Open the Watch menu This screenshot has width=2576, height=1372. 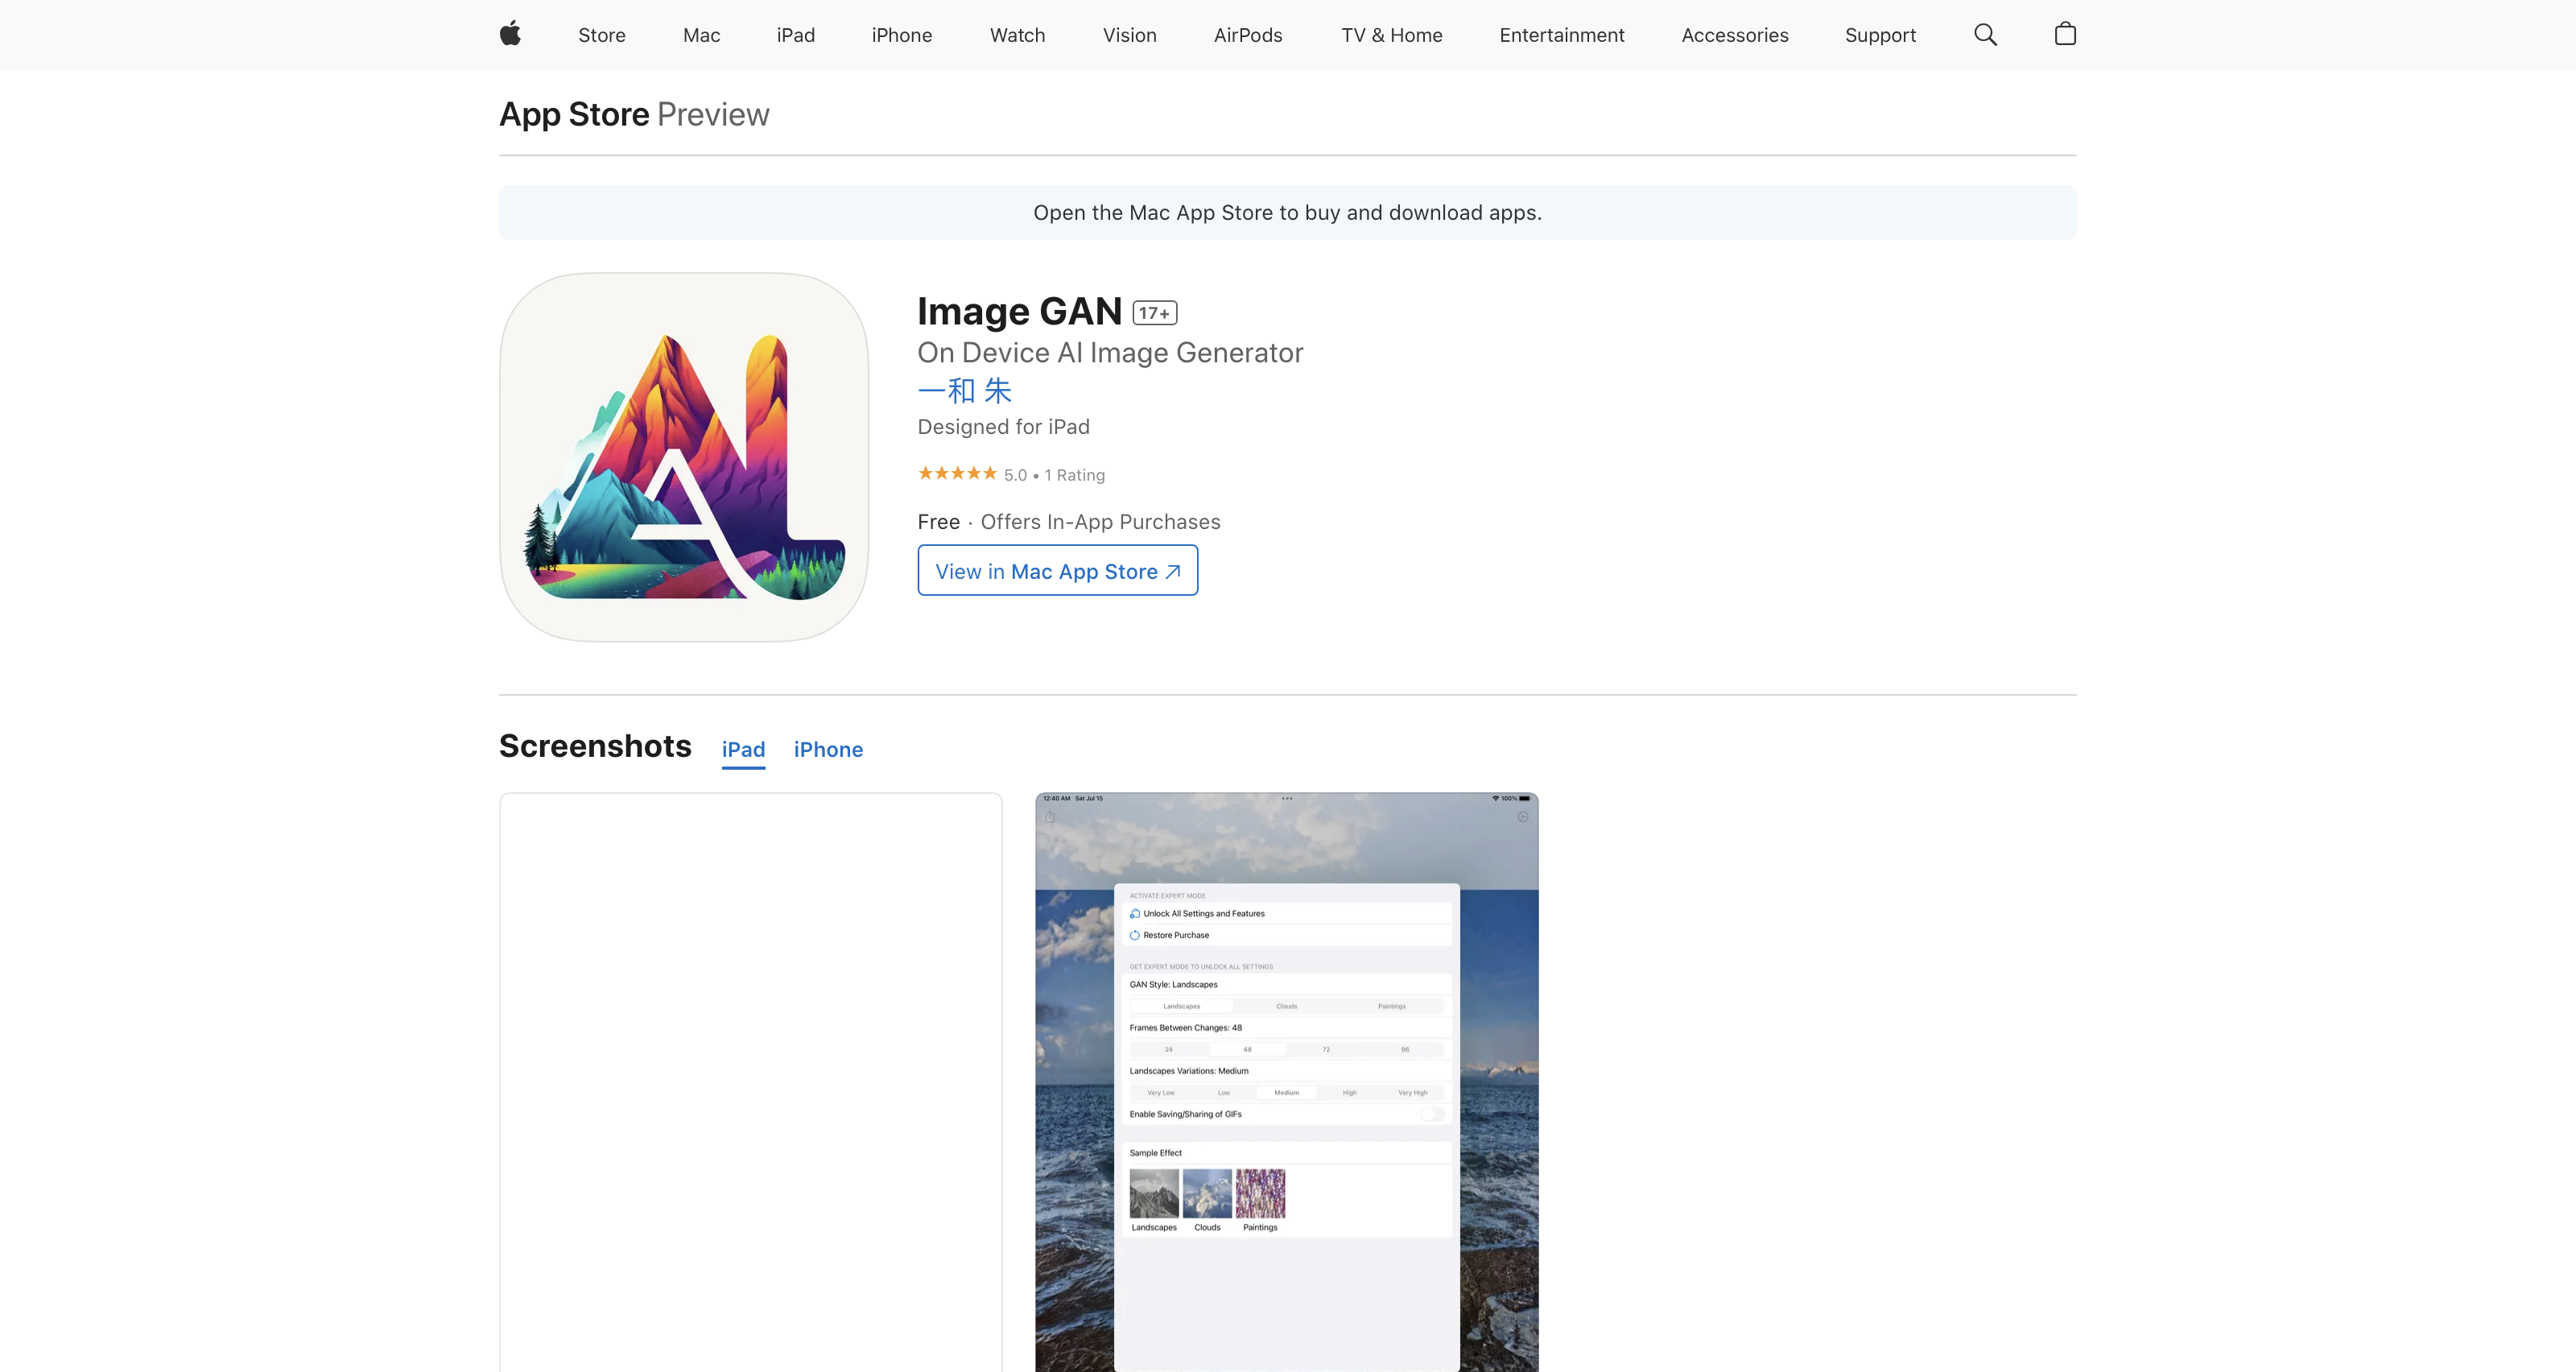[x=1018, y=35]
